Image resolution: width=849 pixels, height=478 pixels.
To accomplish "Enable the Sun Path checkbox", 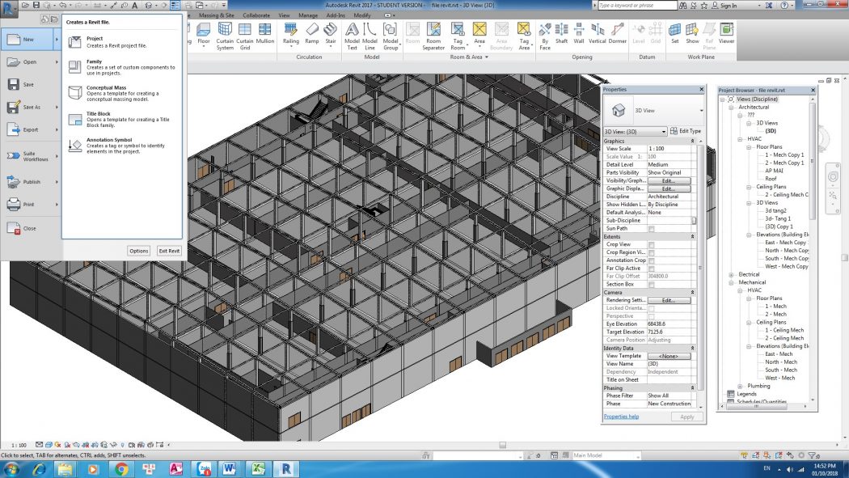I will coord(652,228).
